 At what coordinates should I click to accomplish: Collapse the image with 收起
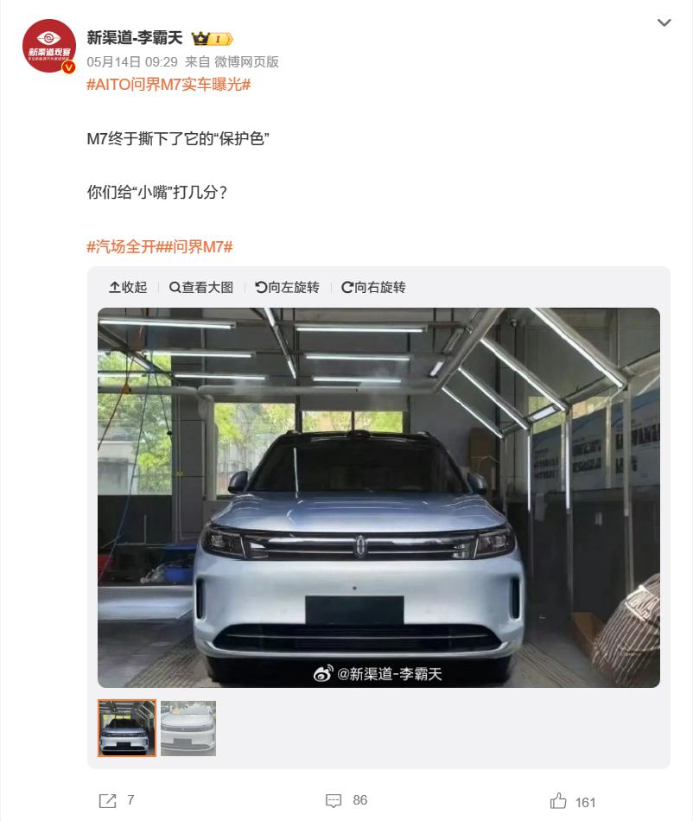click(x=128, y=288)
